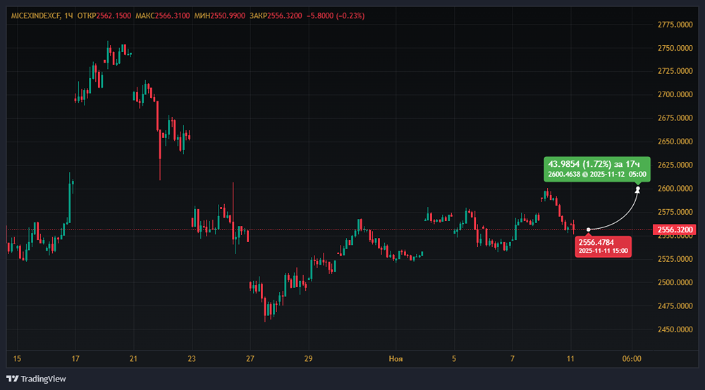The image size is (705, 390).
Task: Select the forecast start point dot
Action: 589,229
